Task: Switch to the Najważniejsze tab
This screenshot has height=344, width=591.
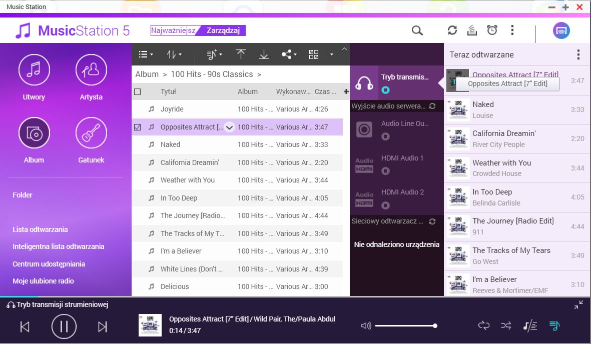Action: [x=173, y=30]
